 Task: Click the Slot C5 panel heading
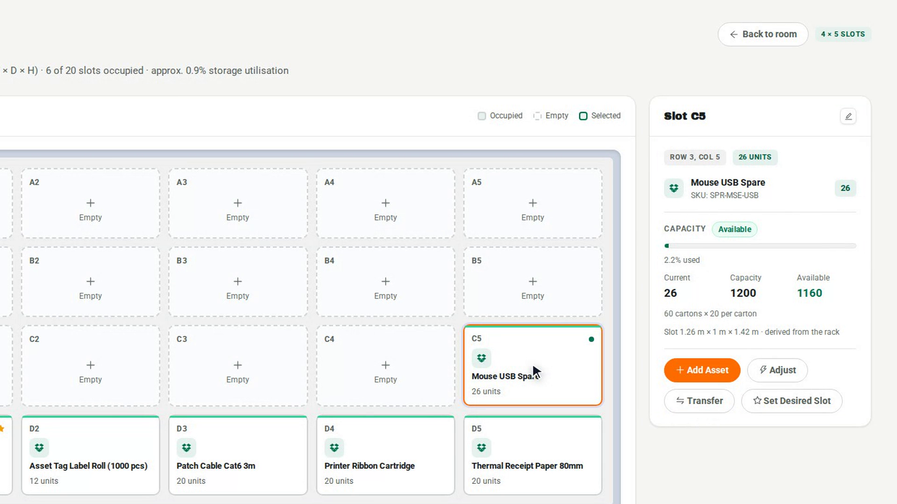(x=684, y=116)
